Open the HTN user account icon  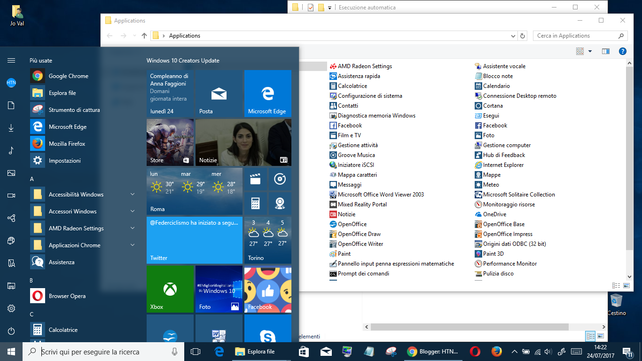[x=11, y=83]
